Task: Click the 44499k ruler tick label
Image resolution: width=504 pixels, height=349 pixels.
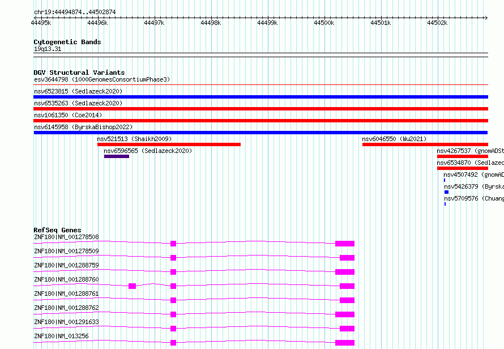Action: click(267, 23)
